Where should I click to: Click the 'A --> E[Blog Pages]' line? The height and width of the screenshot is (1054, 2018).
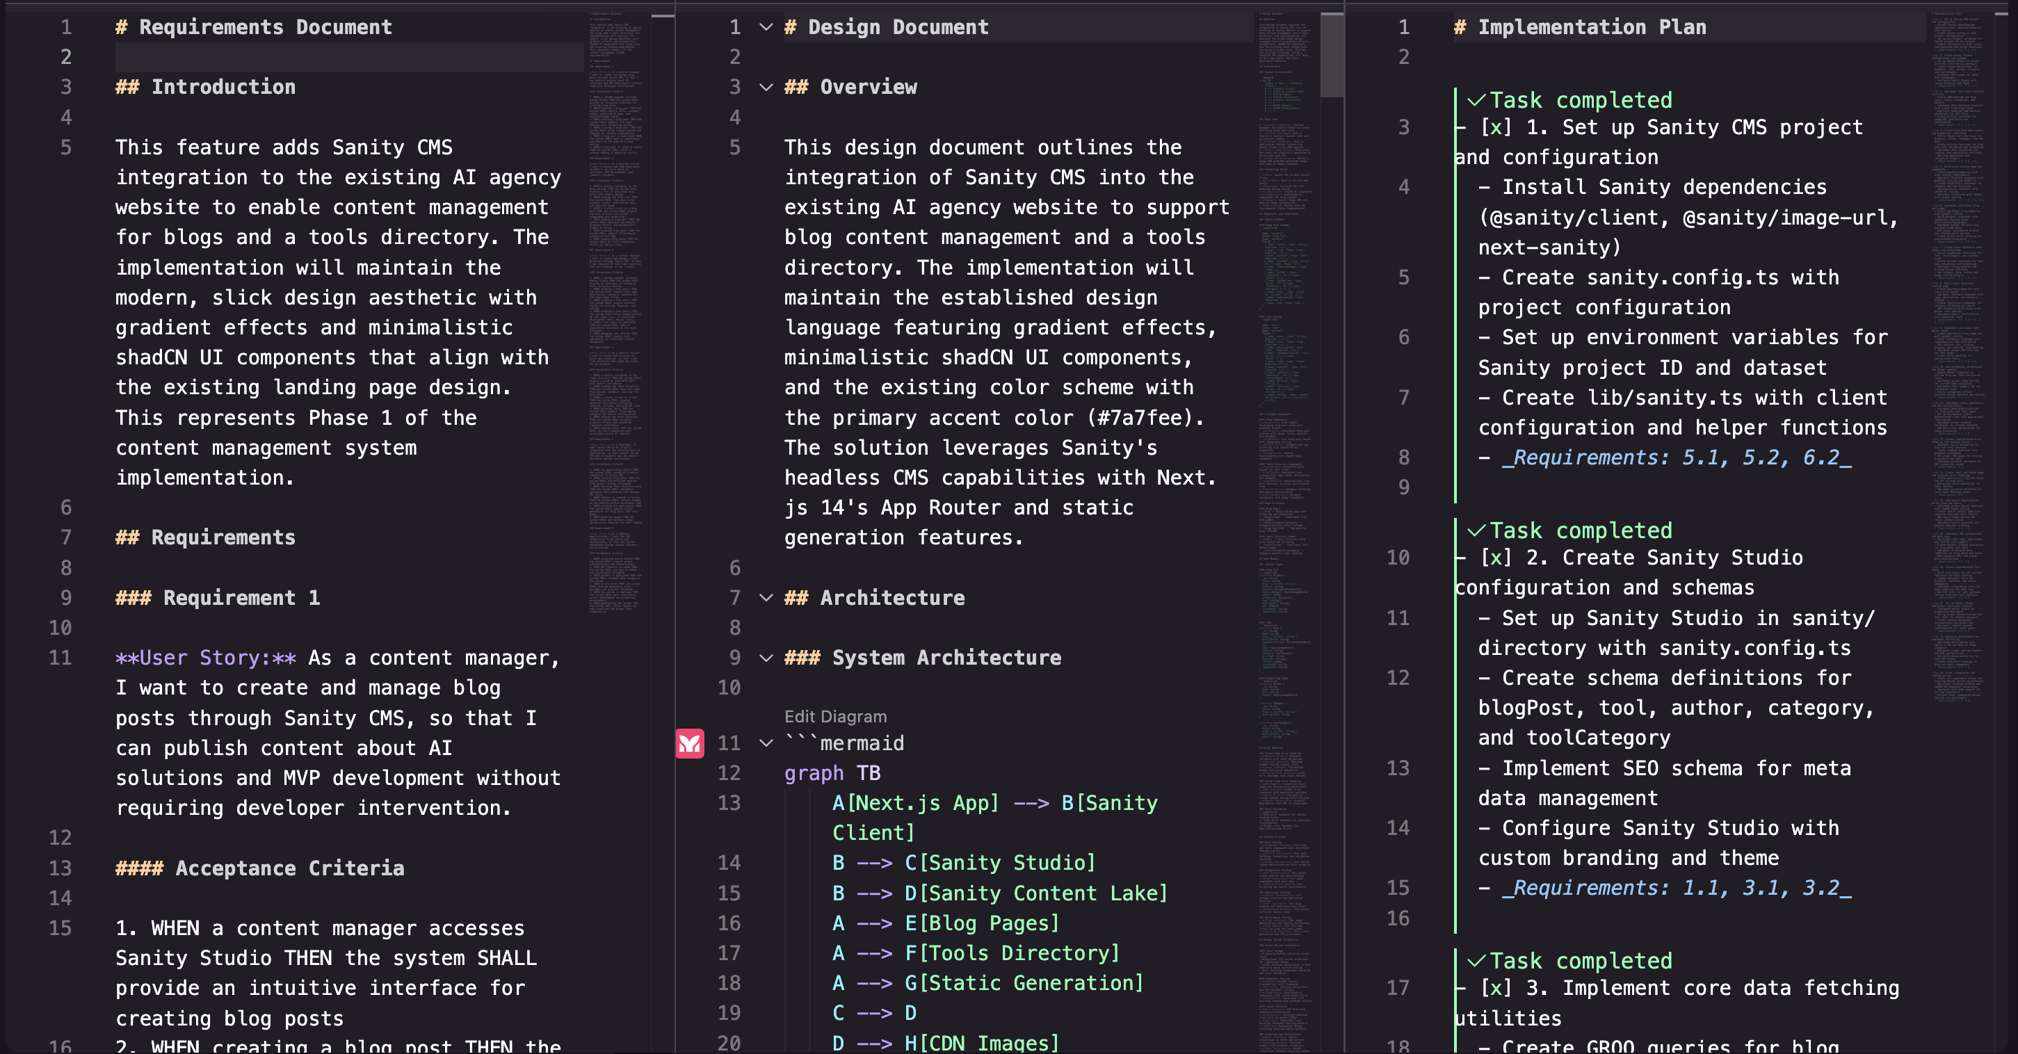[x=946, y=923]
